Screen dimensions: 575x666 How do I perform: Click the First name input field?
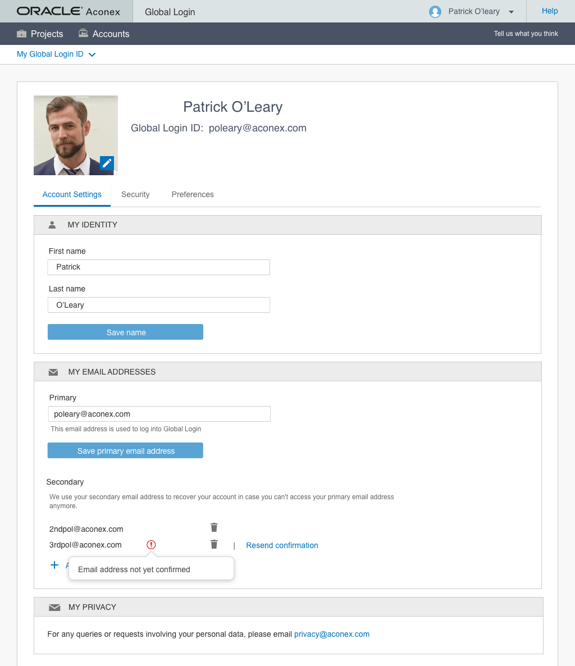tap(159, 267)
